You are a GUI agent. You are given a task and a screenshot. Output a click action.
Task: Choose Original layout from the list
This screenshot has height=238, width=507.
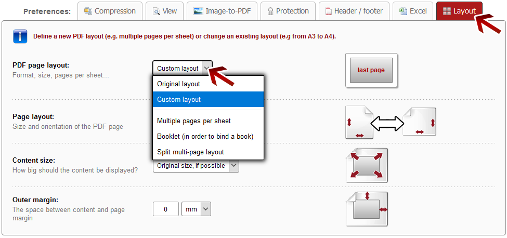(x=178, y=84)
